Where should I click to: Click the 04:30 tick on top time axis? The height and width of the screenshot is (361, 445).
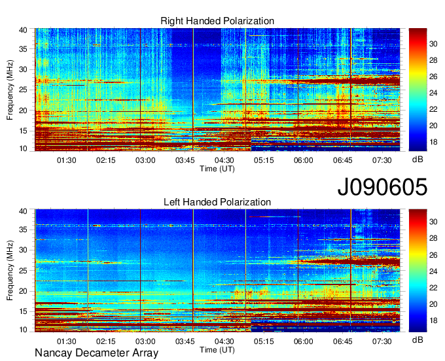(x=224, y=160)
